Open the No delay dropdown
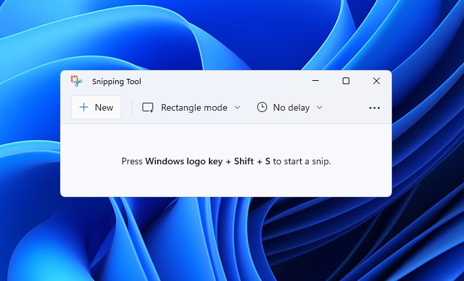This screenshot has height=281, width=464. [x=290, y=107]
